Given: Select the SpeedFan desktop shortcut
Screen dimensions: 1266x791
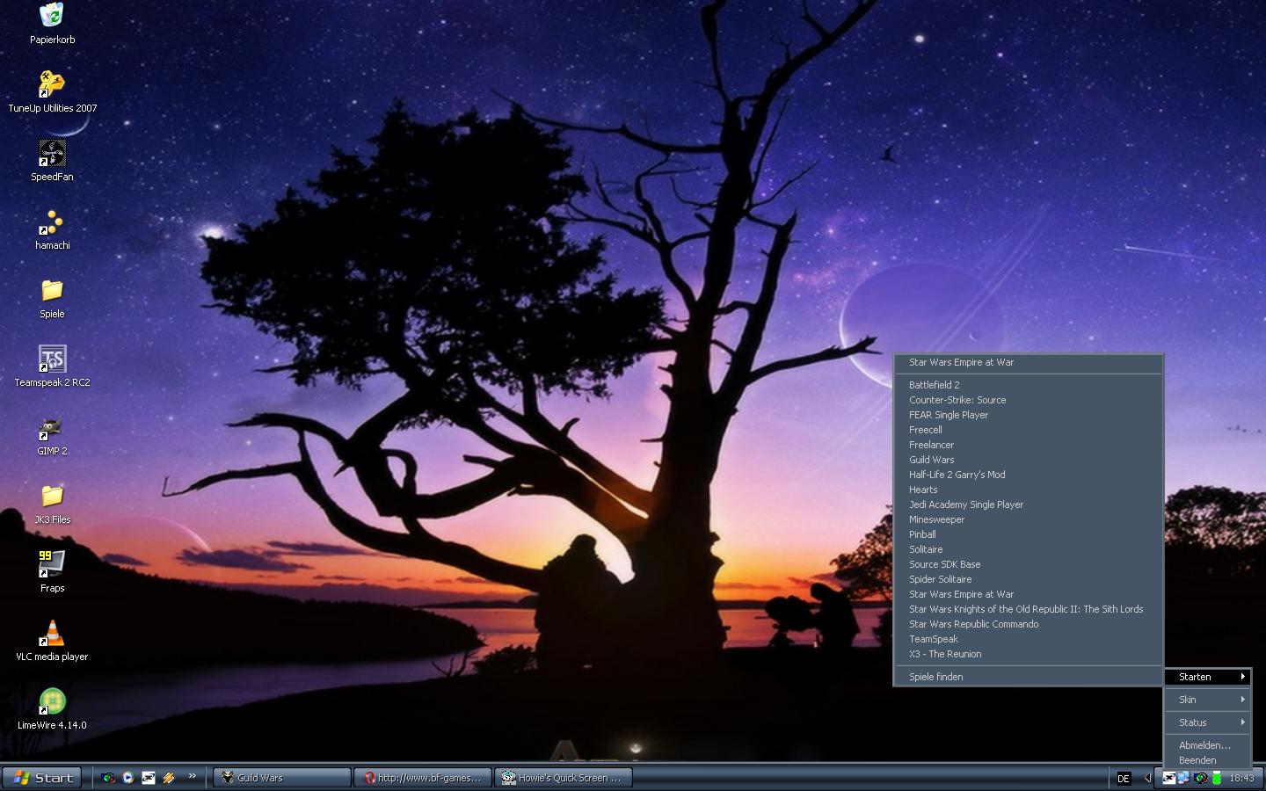Looking at the screenshot, I should pyautogui.click(x=52, y=153).
